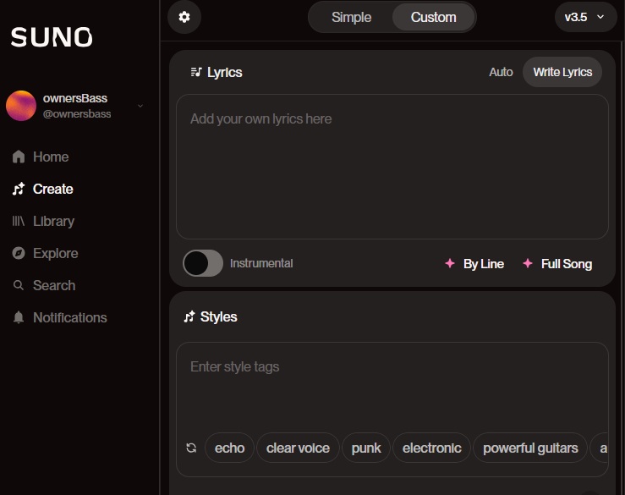Click the ownersBass profile avatar
Screen dimensions: 625x495
[x=21, y=106]
